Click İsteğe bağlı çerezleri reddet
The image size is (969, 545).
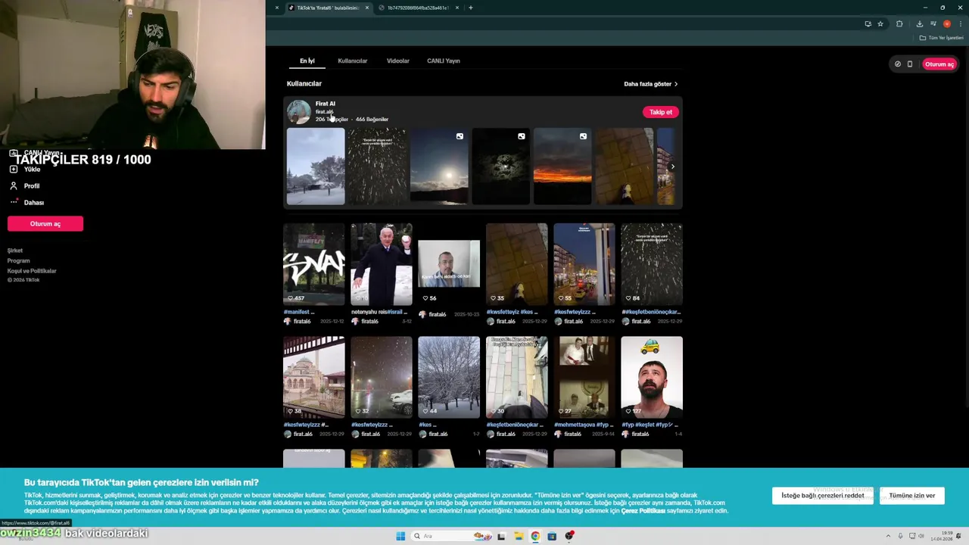coord(823,496)
